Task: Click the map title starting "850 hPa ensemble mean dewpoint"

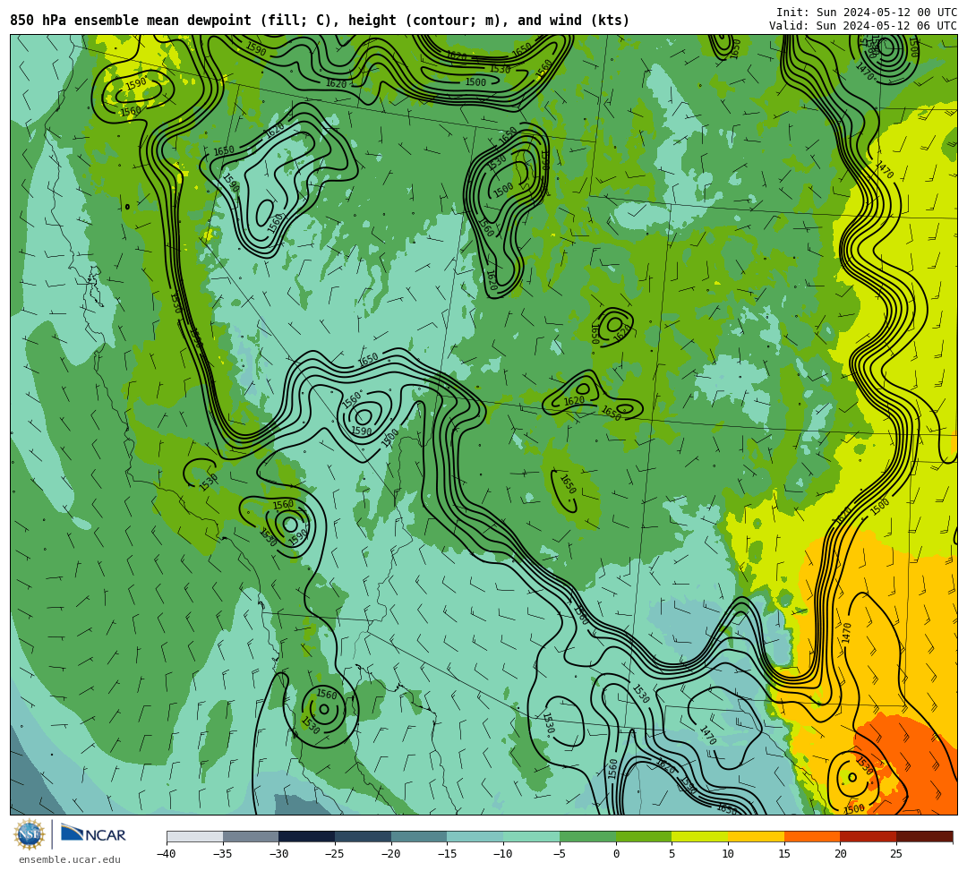Action: click(320, 21)
